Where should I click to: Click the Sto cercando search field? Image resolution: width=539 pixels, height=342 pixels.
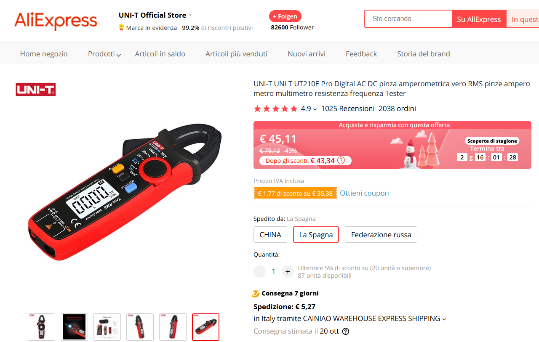(408, 19)
